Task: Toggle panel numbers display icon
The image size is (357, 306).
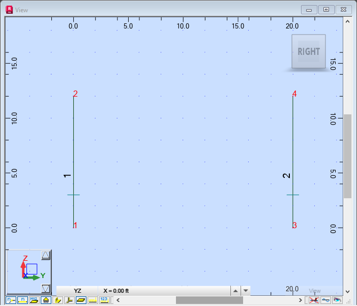Action: 34,300
